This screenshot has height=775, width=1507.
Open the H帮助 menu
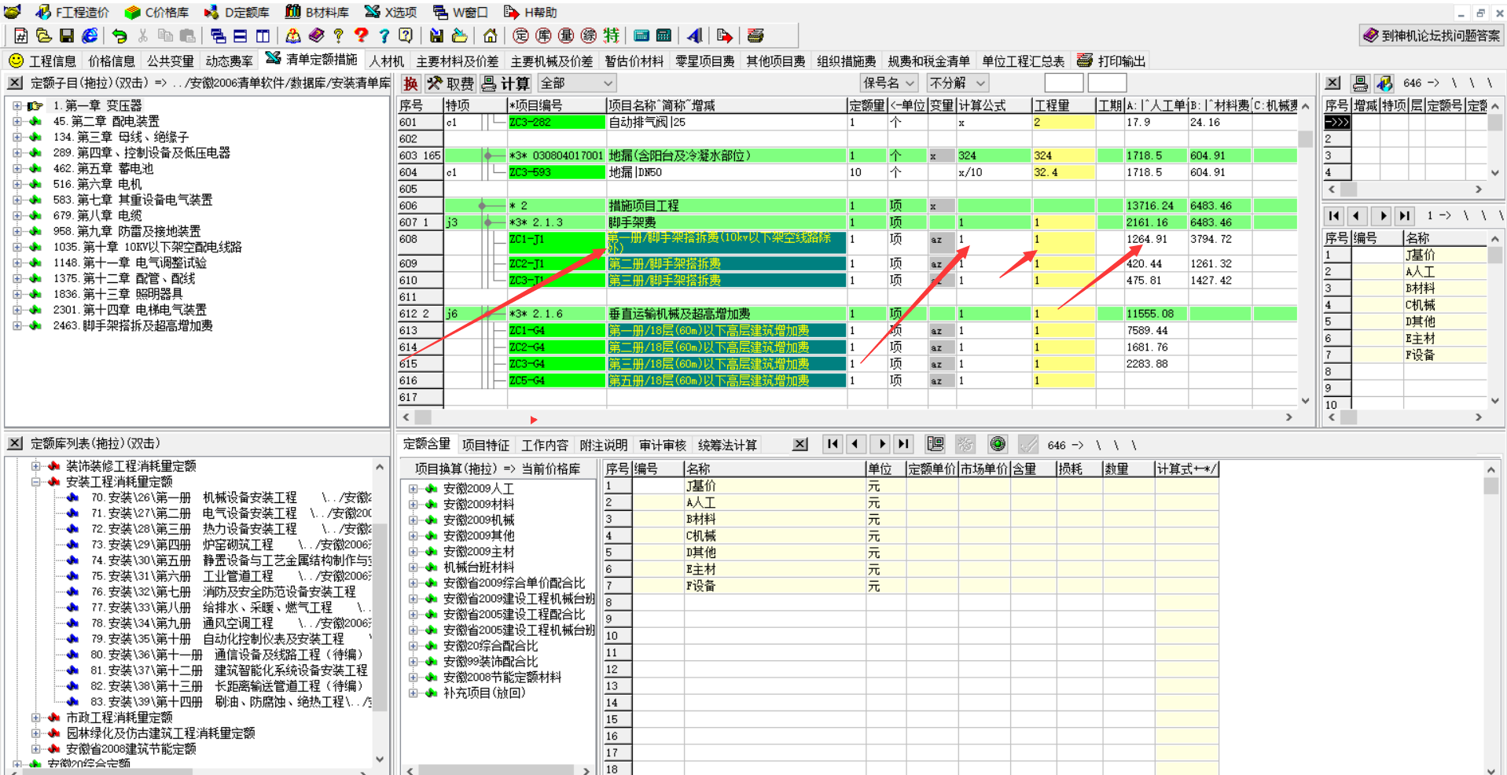(531, 13)
